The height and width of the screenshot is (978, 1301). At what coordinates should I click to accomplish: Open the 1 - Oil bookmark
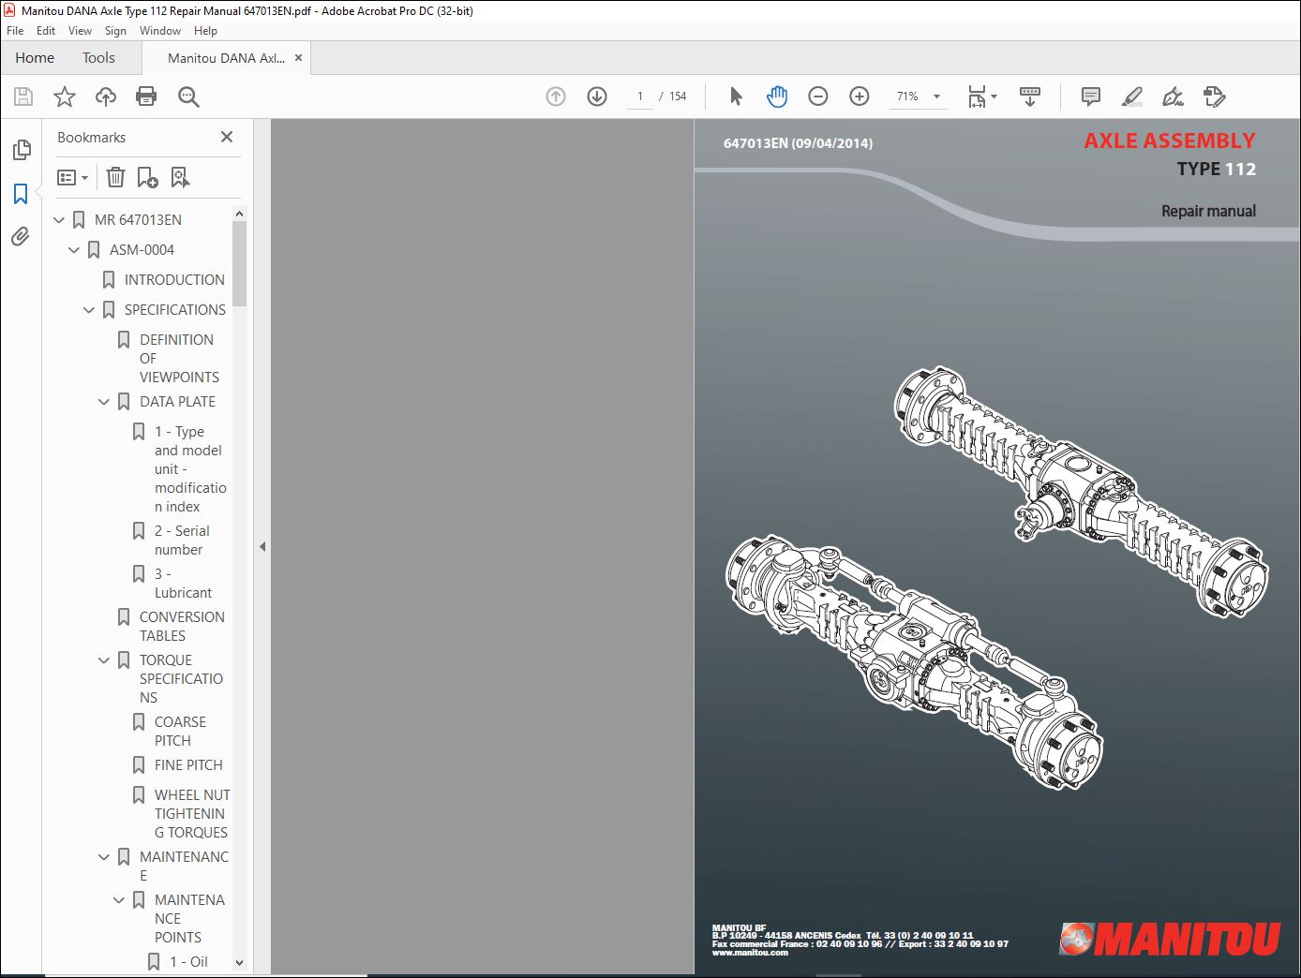(188, 962)
